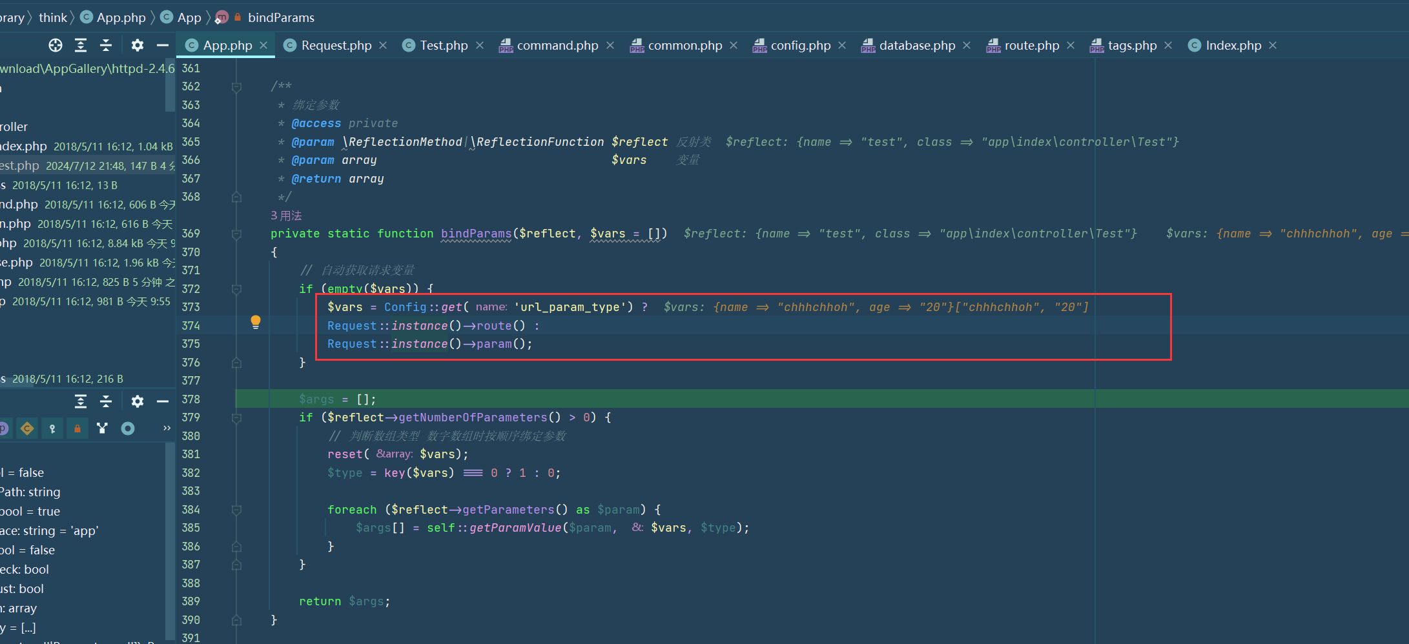
Task: Click the bindParams function name in code
Action: [476, 234]
